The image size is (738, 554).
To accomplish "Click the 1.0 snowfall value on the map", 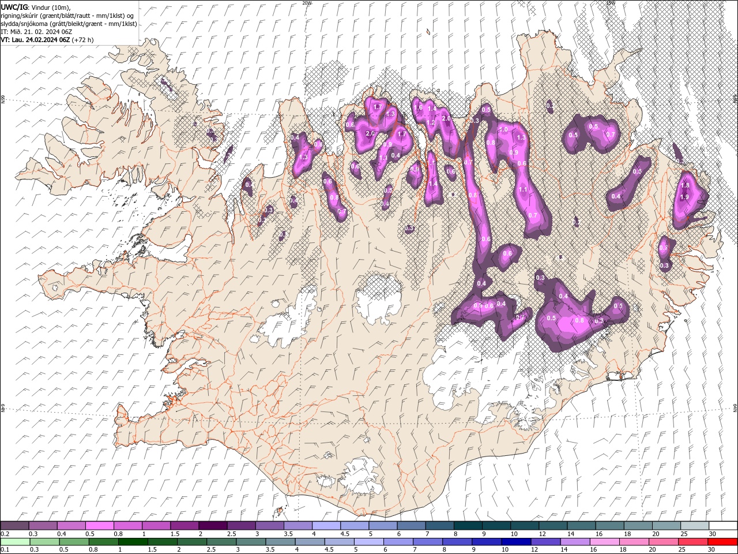I will click(503, 130).
